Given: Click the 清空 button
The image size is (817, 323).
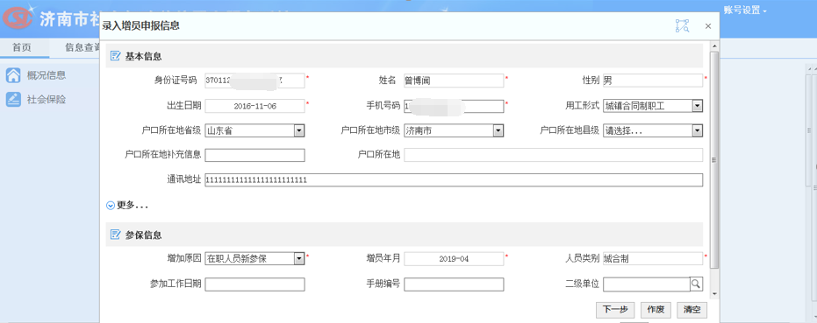Looking at the screenshot, I should click(x=692, y=310).
